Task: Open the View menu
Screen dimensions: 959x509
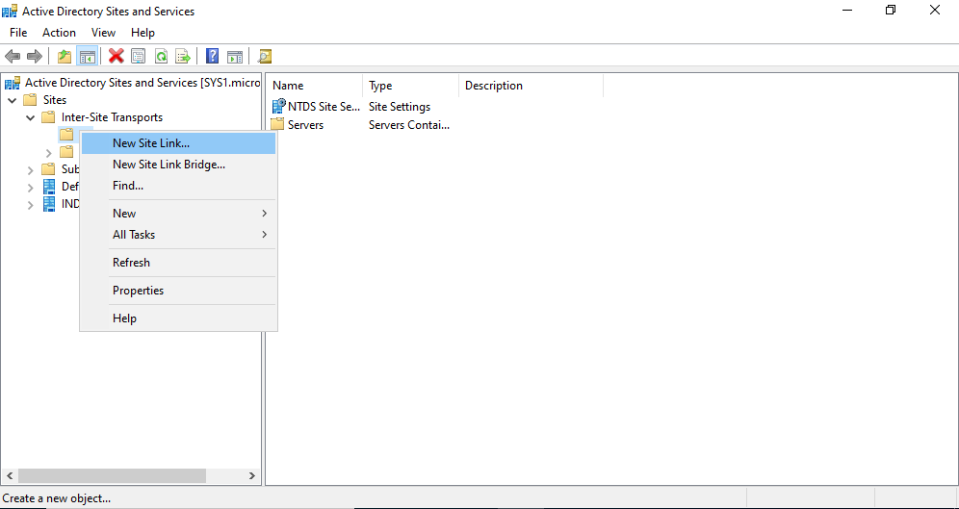Action: [103, 33]
